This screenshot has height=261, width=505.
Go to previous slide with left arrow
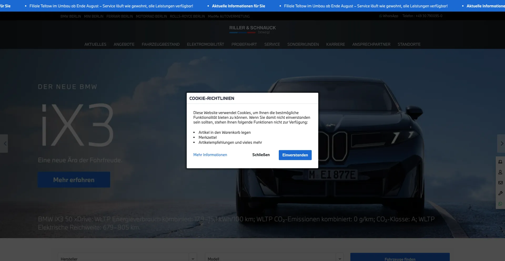(4, 144)
